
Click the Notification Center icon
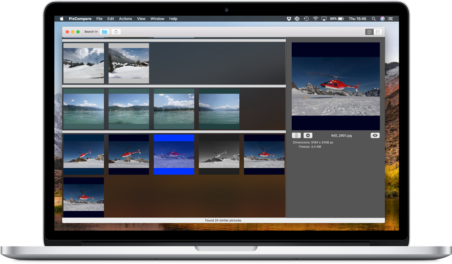pos(390,18)
